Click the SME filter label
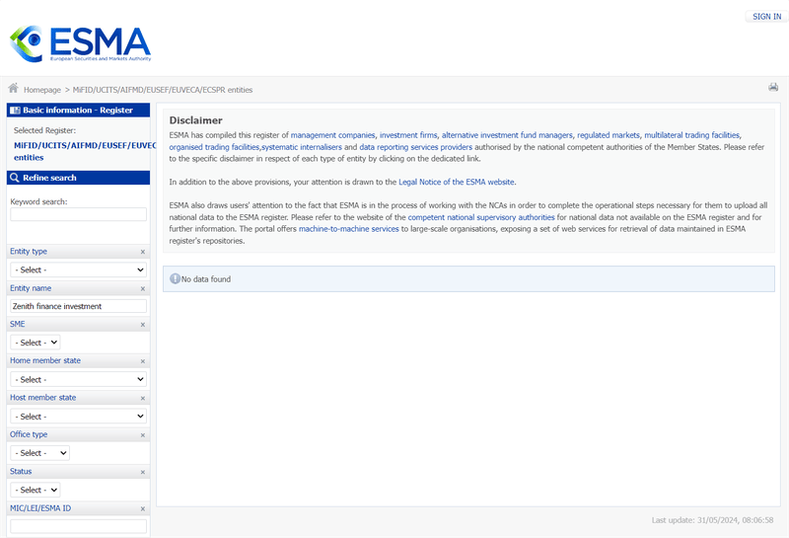Viewport: 789px width, 538px height. (17, 324)
